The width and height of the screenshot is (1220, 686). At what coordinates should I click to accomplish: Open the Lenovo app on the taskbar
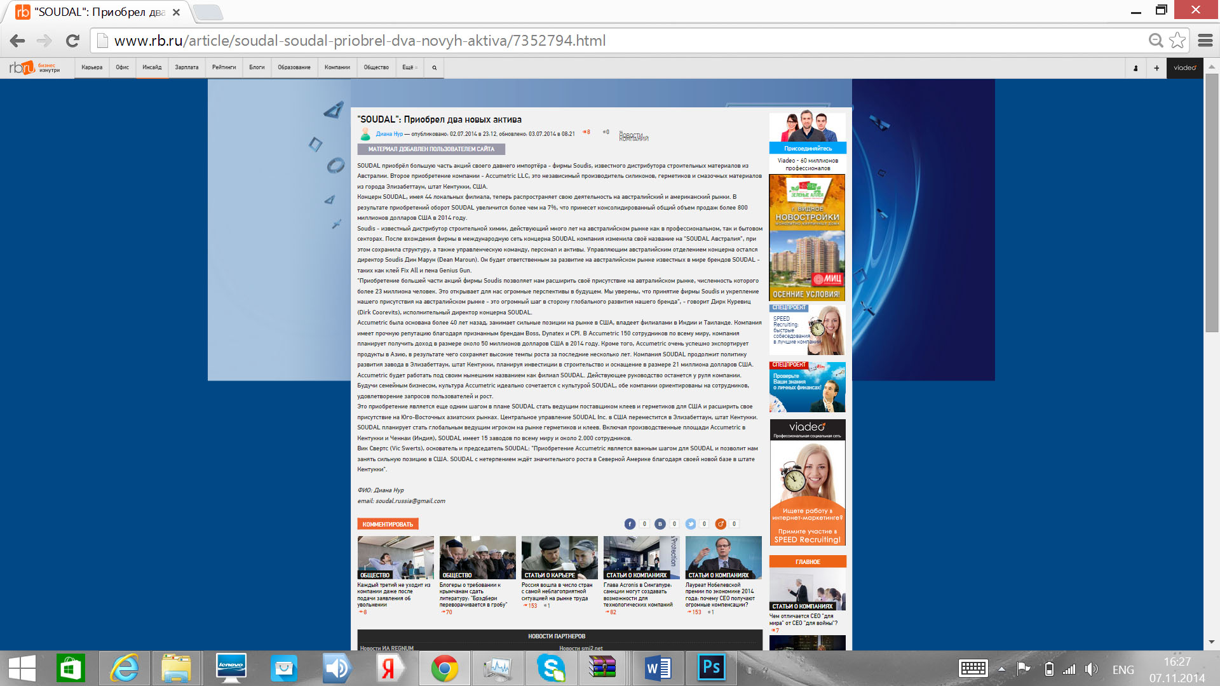tap(231, 668)
